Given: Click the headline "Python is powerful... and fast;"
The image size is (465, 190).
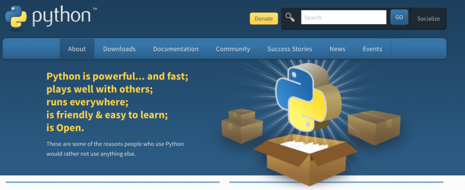Looking at the screenshot, I should [x=117, y=76].
